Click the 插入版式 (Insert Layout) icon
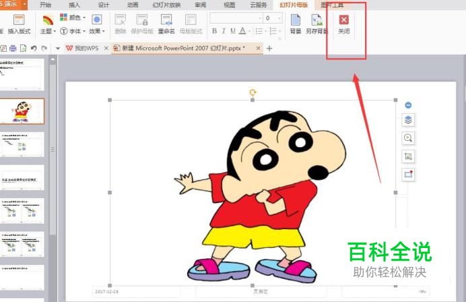Screen dimensions: 466x302 (19, 20)
